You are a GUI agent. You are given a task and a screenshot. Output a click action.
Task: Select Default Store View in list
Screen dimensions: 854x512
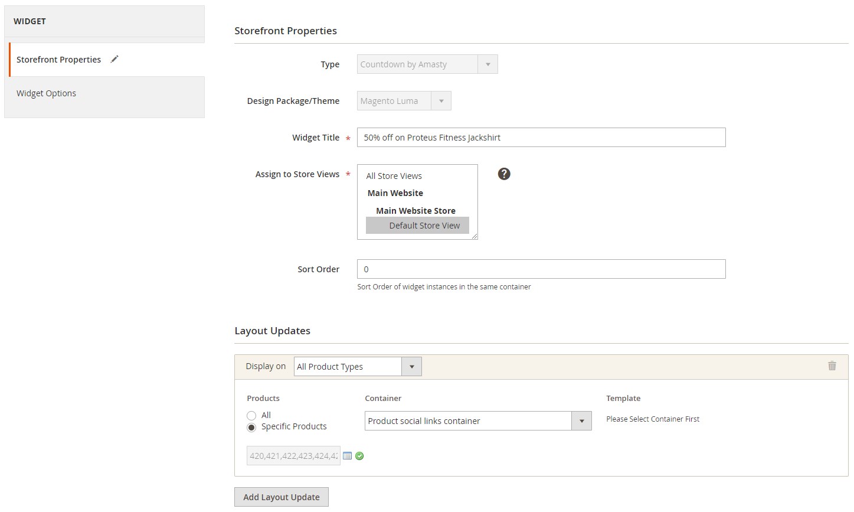tap(424, 226)
